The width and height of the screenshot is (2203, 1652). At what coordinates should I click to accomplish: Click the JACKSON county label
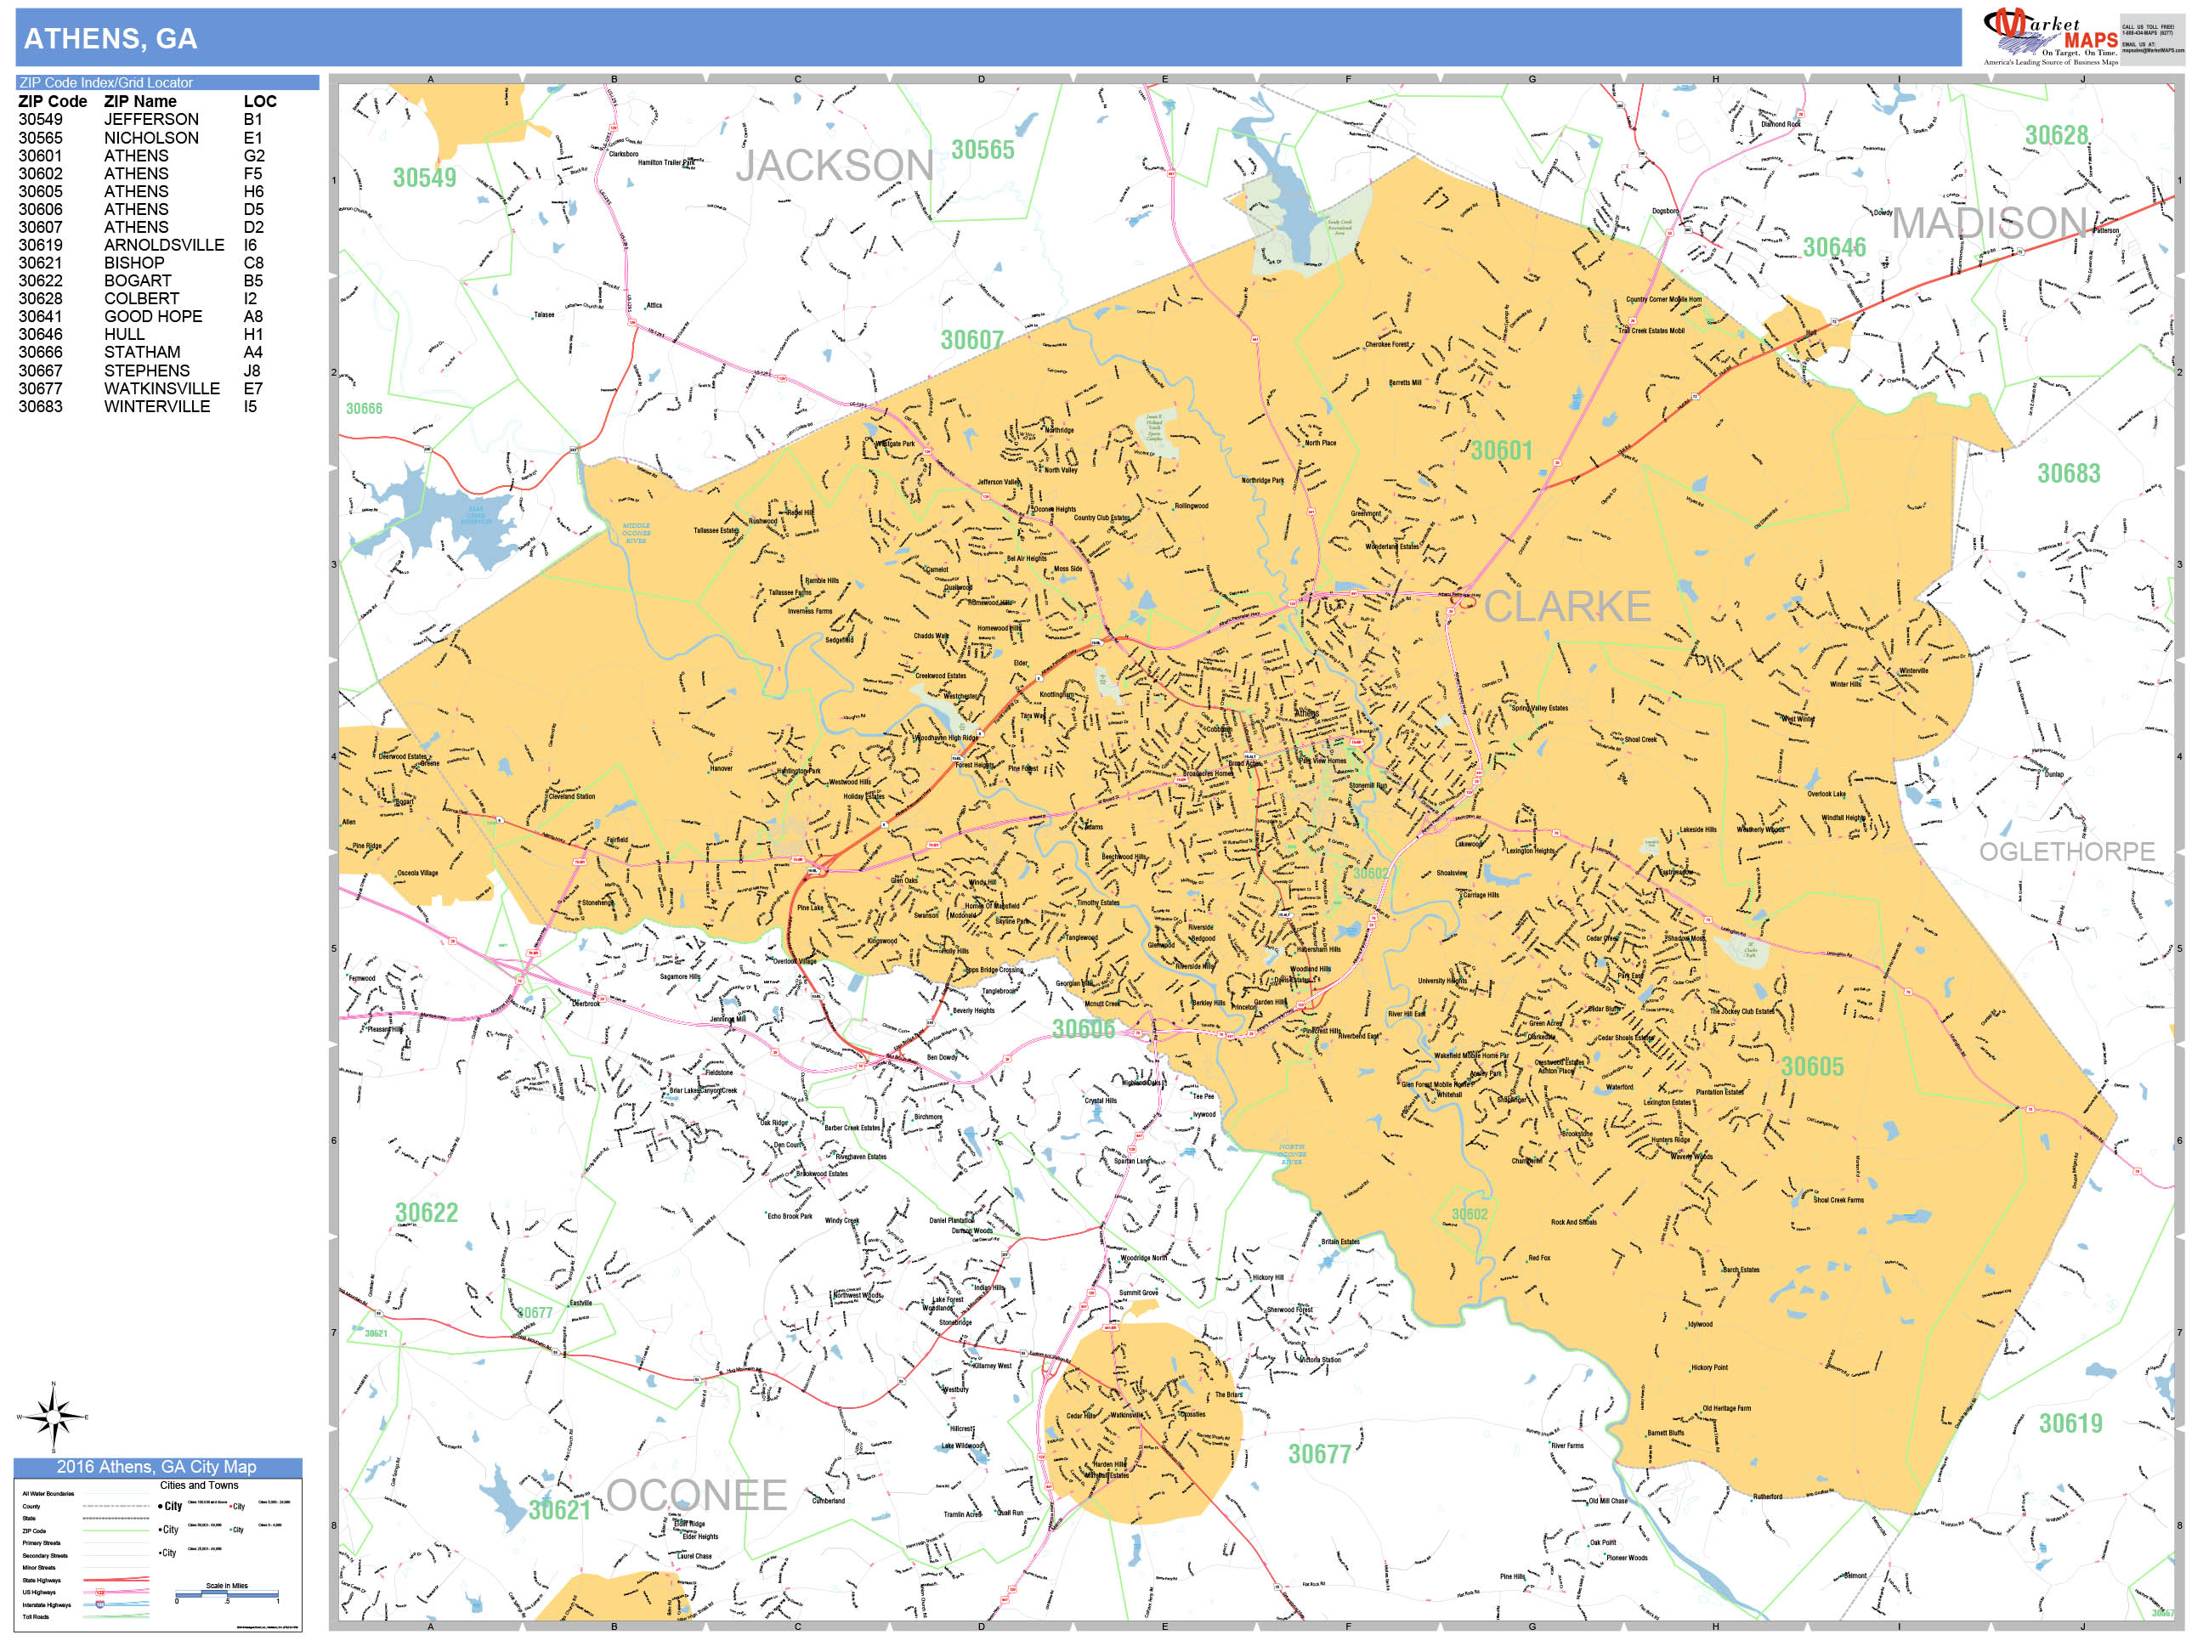[x=835, y=166]
